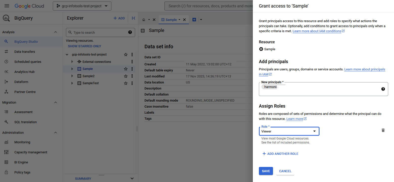Open more options for SampleTest dataset
This screenshot has width=394, height=182.
[132, 83]
